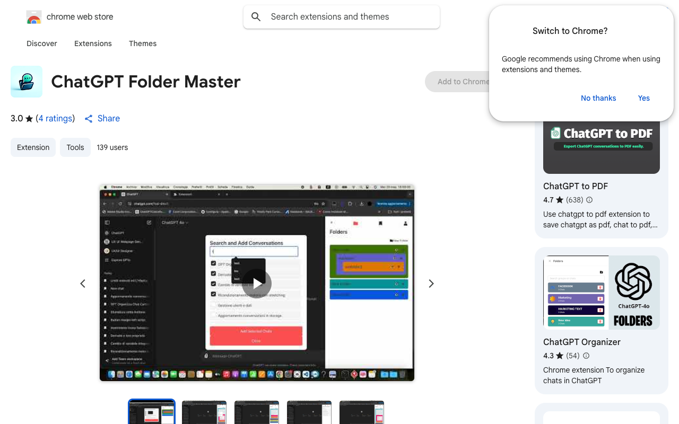This screenshot has height=424, width=679.
Task: Open the Extensions tab
Action: point(93,43)
